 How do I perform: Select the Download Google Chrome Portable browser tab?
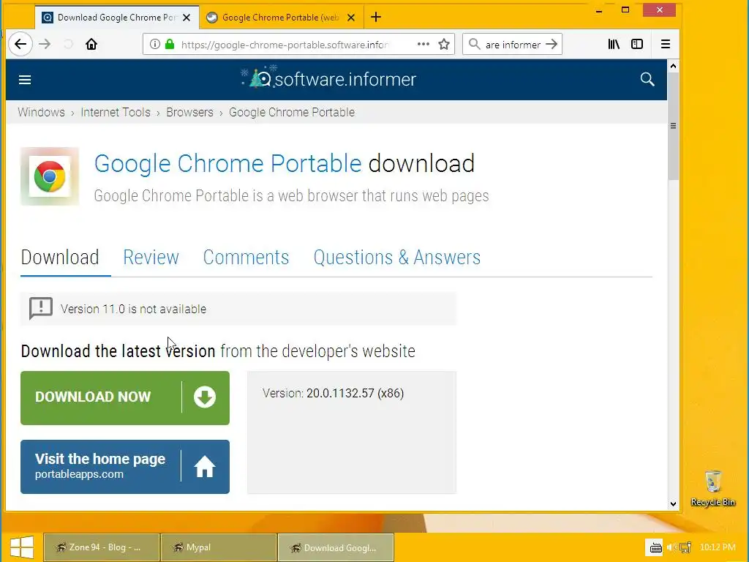[x=117, y=18]
